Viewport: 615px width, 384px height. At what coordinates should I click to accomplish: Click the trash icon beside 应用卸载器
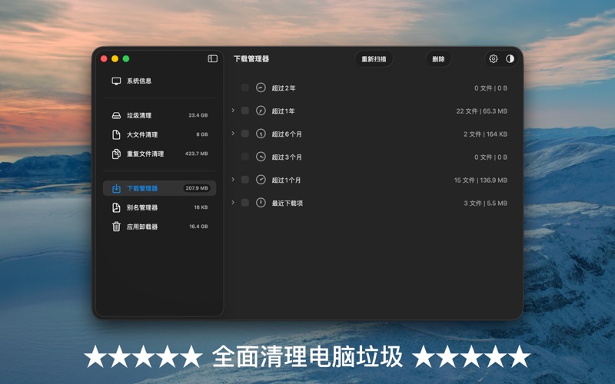pos(116,227)
